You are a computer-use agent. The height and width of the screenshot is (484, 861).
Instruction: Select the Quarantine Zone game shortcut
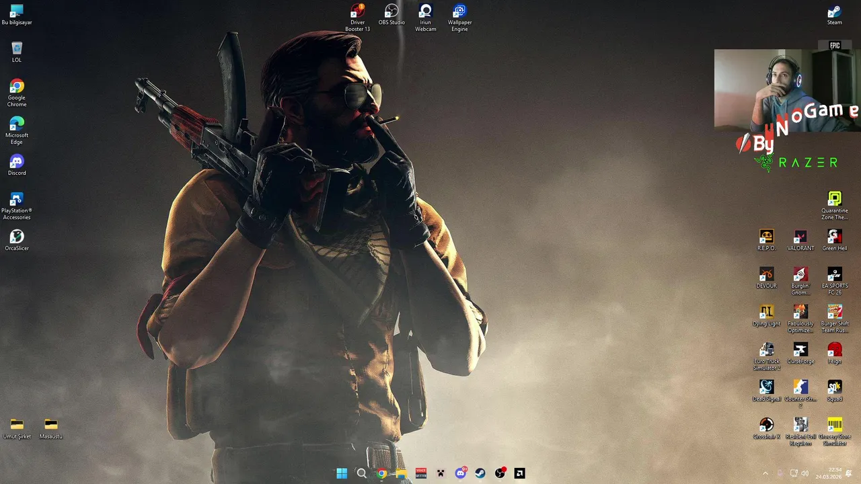(x=835, y=206)
